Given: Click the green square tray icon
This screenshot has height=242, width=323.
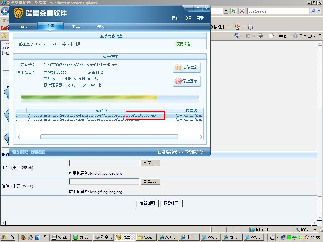Looking at the screenshot, I should coord(289,238).
